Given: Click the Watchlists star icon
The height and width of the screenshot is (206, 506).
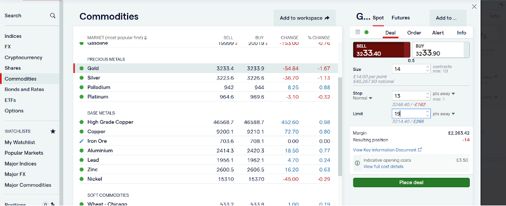Looking at the screenshot, I should point(53,131).
